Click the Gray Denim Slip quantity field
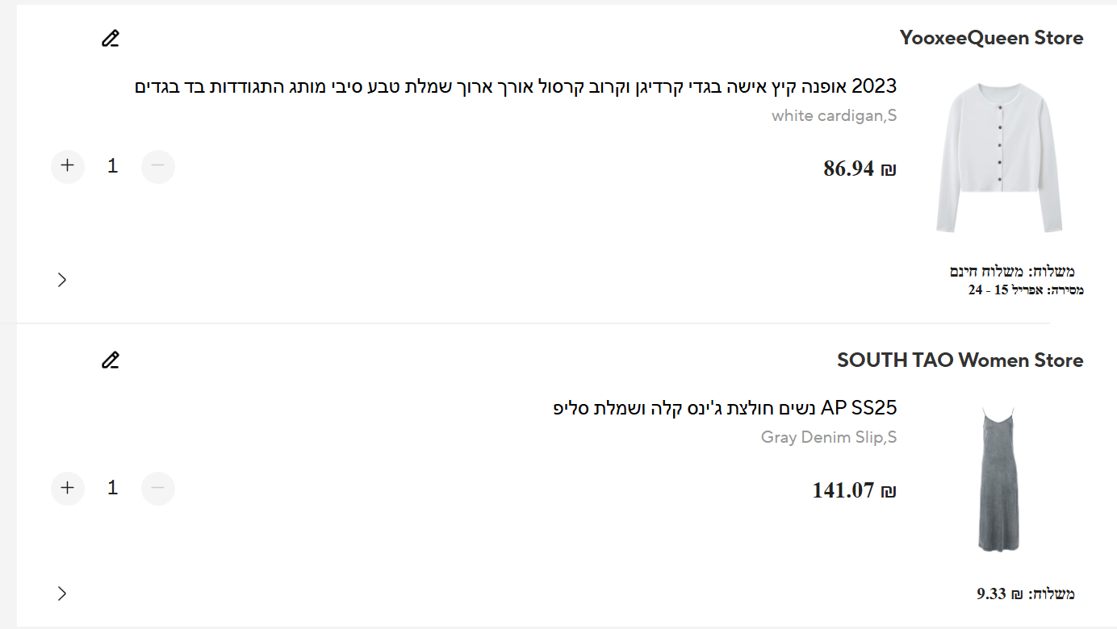 click(113, 488)
